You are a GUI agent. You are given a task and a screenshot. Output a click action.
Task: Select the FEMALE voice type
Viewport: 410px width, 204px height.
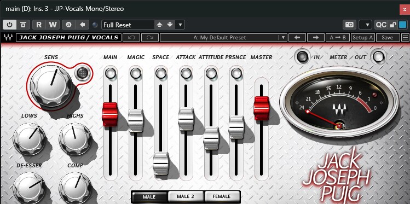[x=222, y=197]
